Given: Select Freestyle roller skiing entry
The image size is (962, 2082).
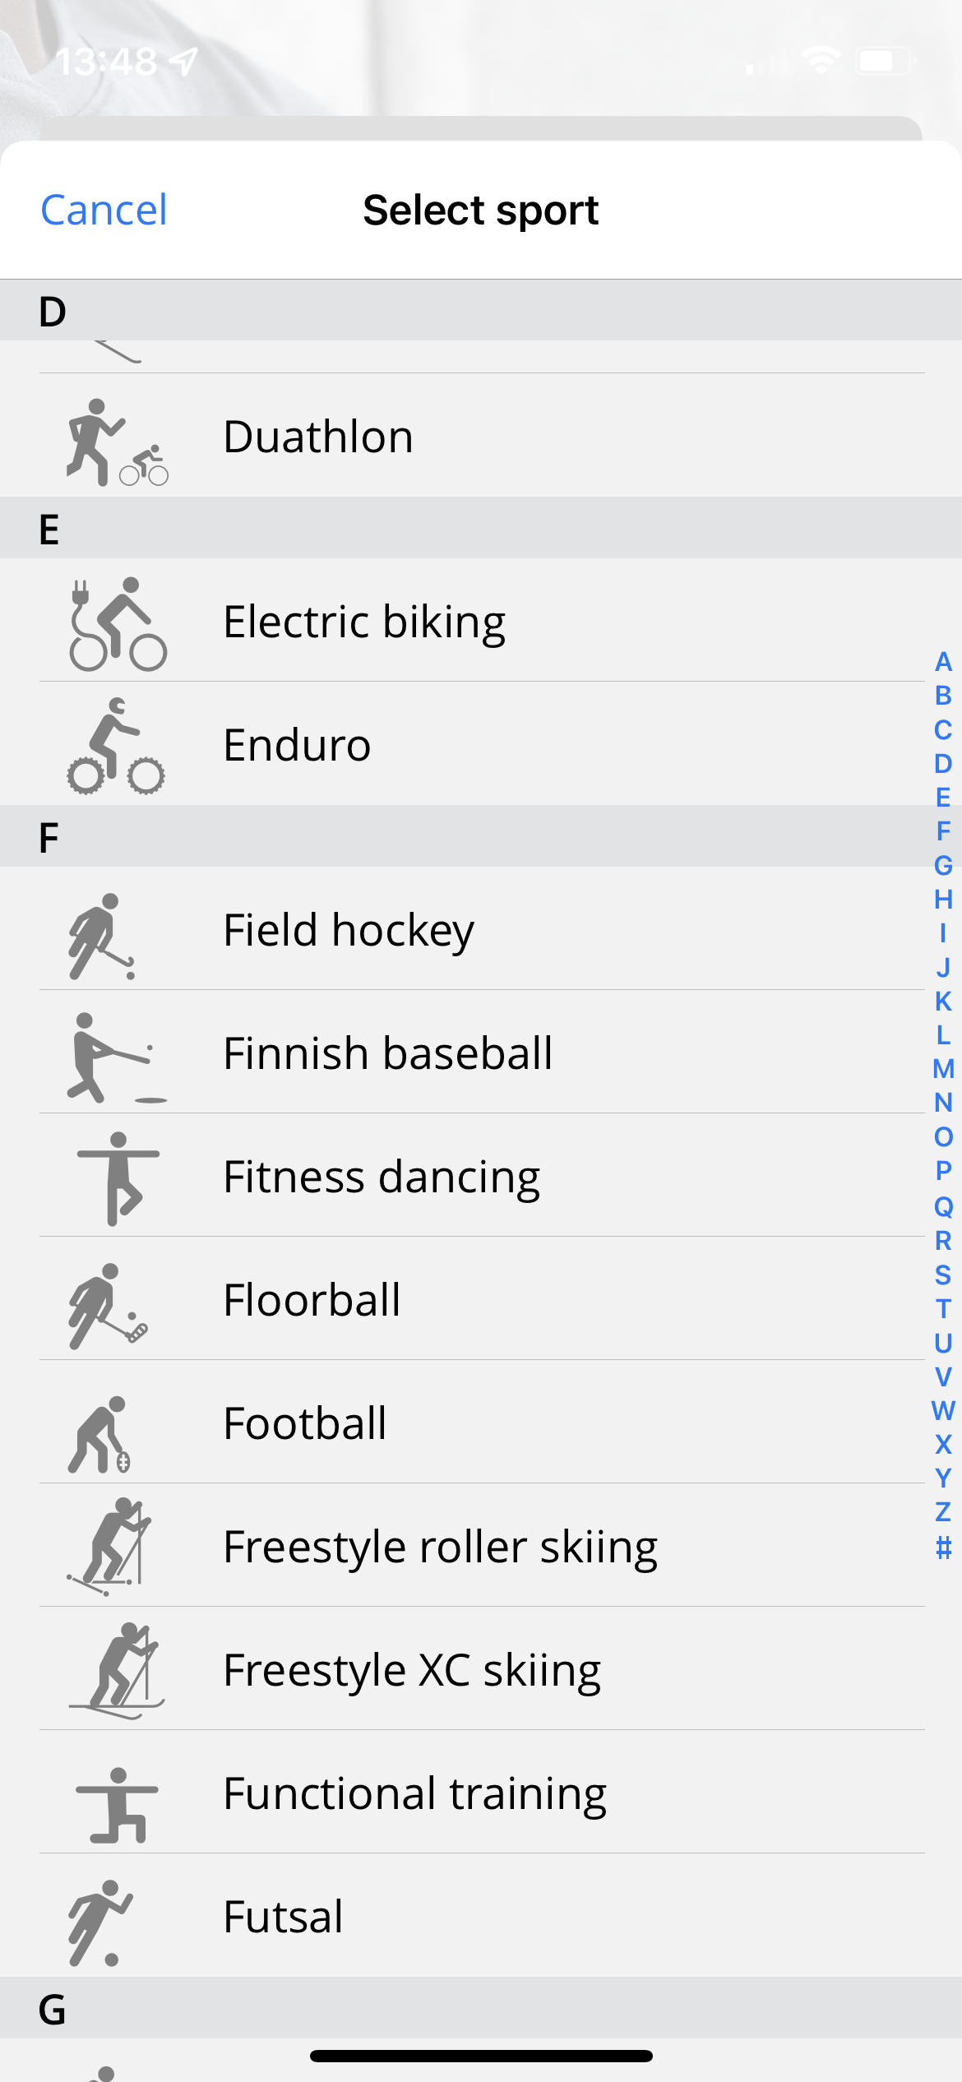Looking at the screenshot, I should [x=440, y=1547].
